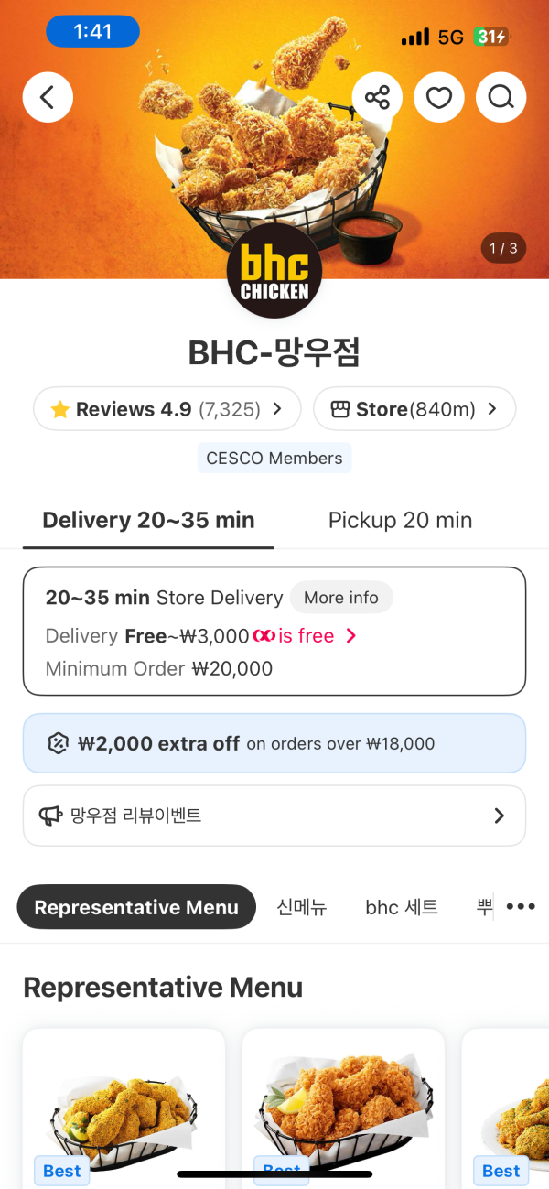The height and width of the screenshot is (1189, 549).
Task: Tap the heart to favorite BHC-망우점
Action: 439,97
